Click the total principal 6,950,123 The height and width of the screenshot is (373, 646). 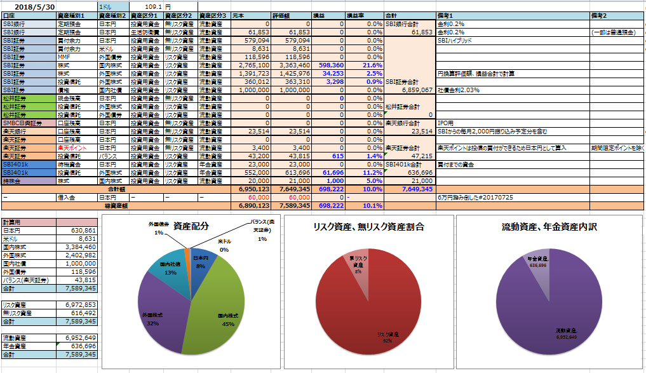pos(251,189)
